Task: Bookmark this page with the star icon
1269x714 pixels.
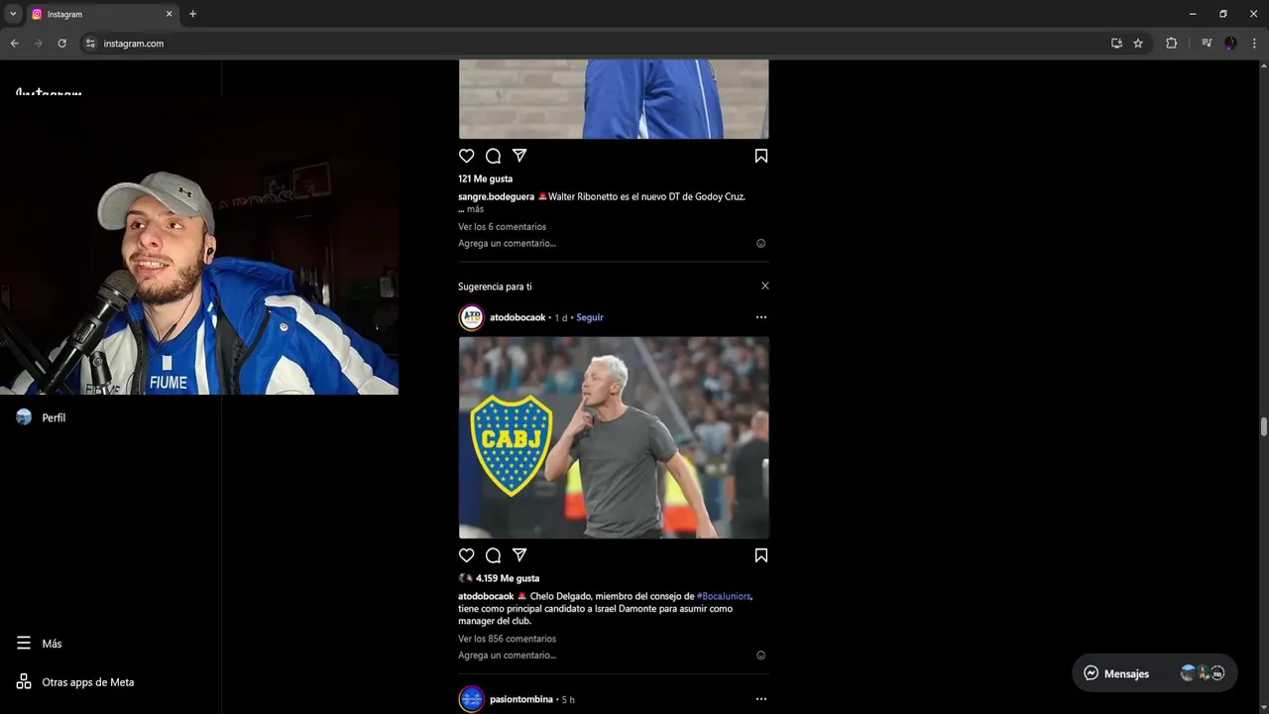Action: [1138, 44]
